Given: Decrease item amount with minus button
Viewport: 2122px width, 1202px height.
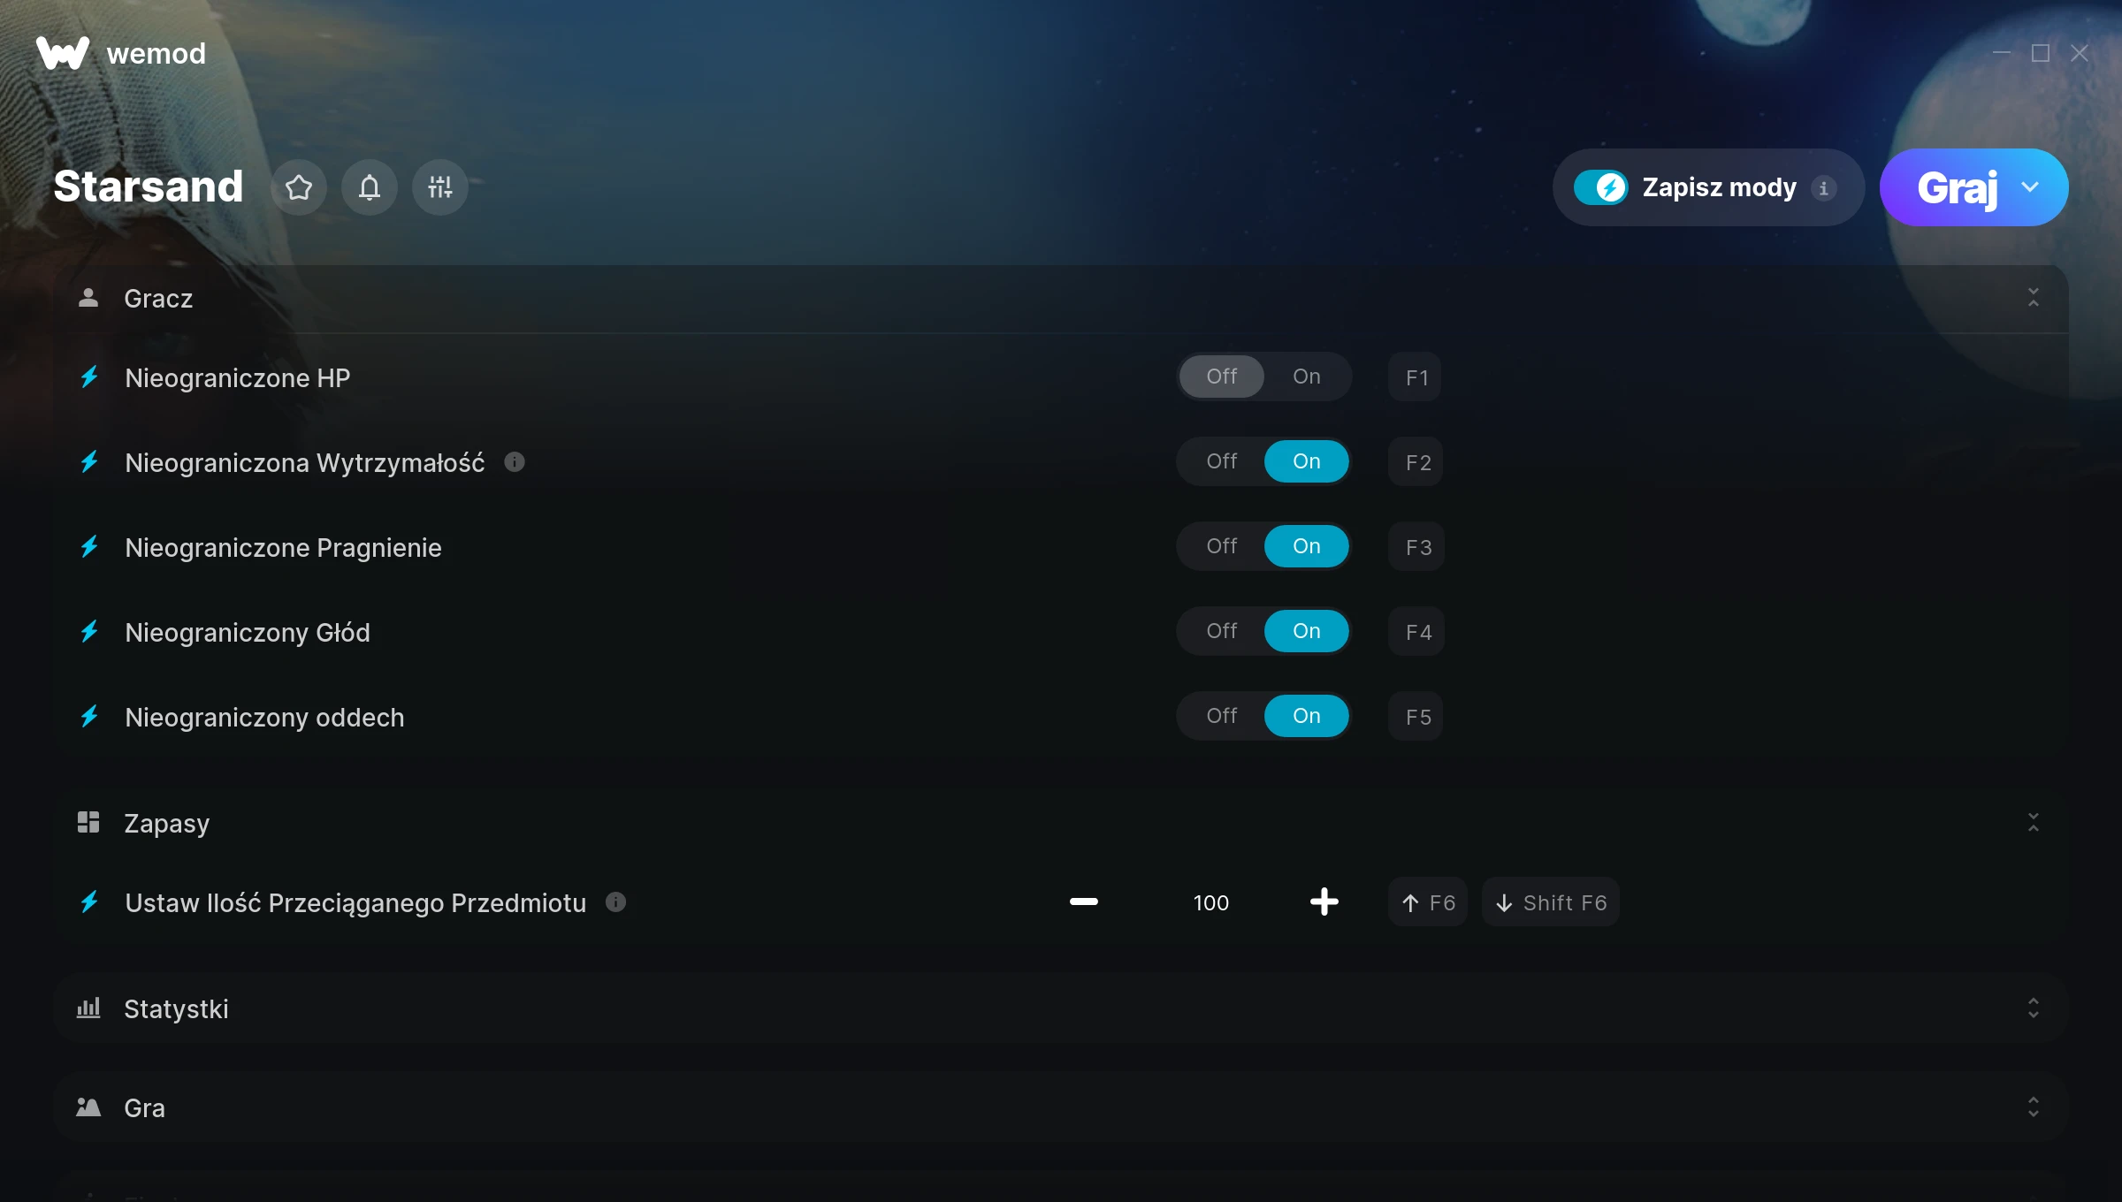Looking at the screenshot, I should coord(1084,901).
